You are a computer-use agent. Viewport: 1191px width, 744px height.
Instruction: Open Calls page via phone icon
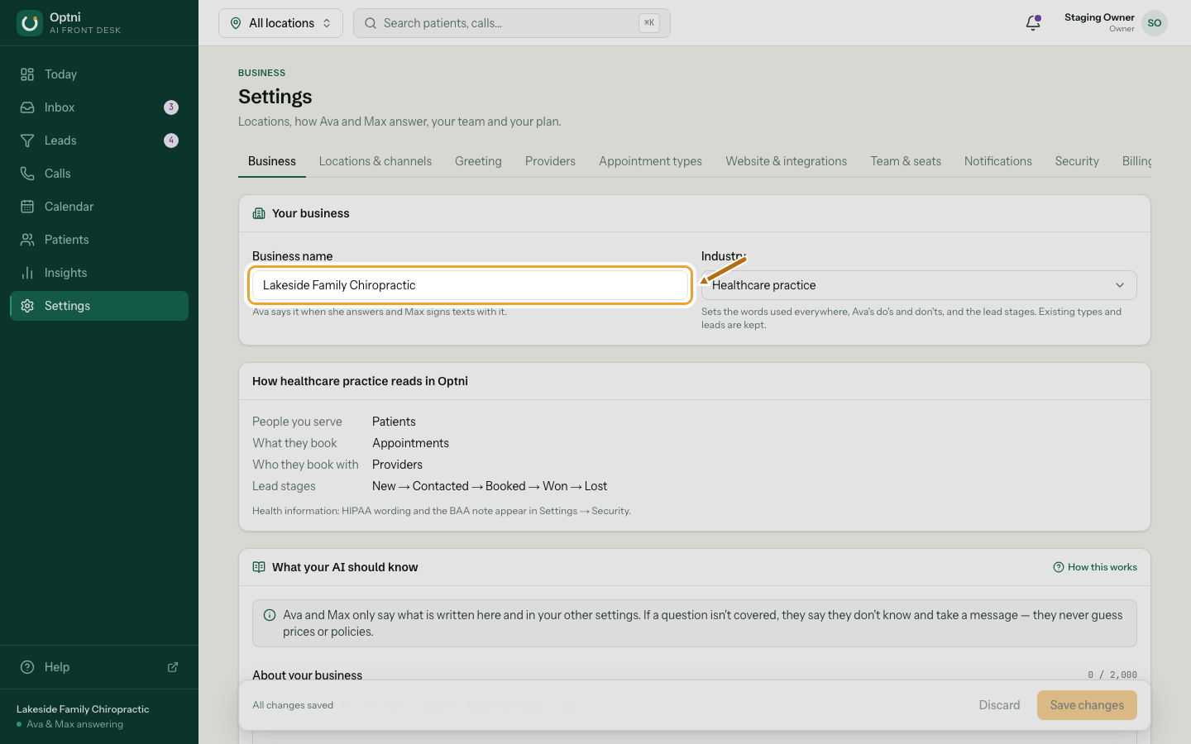(27, 174)
